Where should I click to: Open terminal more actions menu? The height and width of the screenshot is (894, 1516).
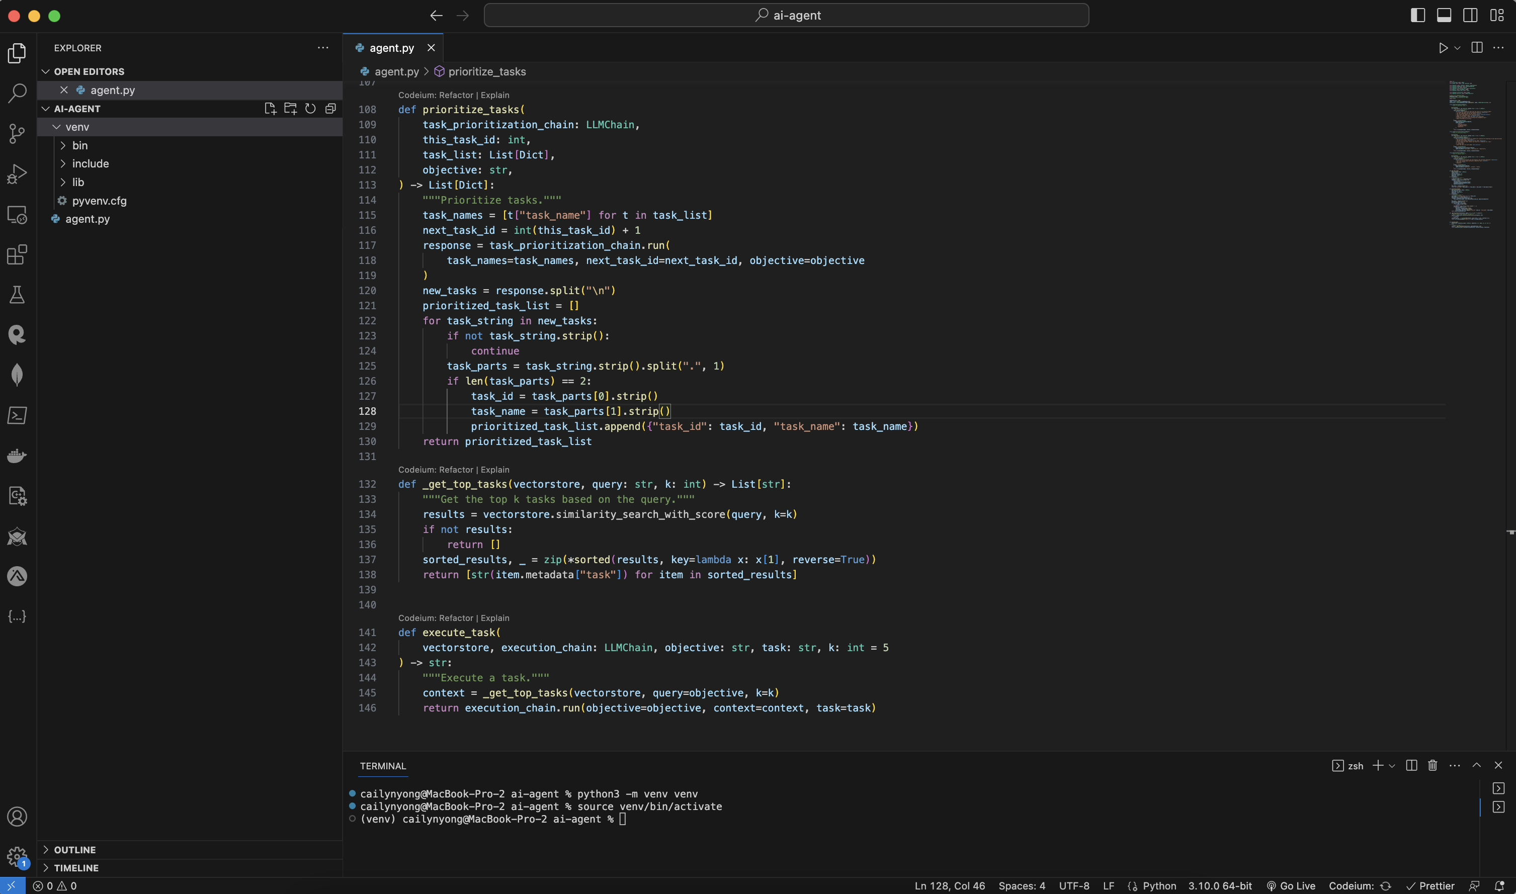1455,765
